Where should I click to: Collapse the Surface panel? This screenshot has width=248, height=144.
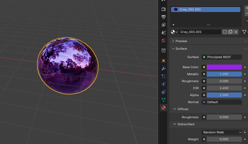coord(181,49)
